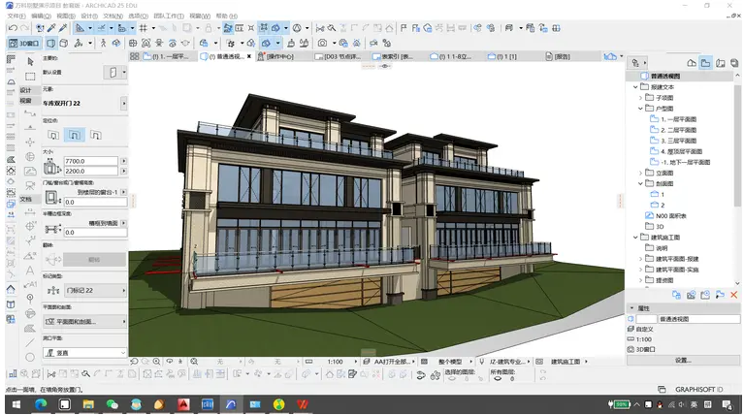
Task: Open the 平面图和剖面 dropdown
Action: [x=85, y=321]
